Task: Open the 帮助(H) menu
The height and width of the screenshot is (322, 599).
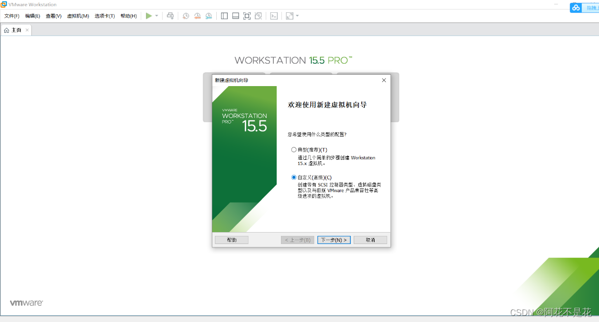Action: point(128,16)
